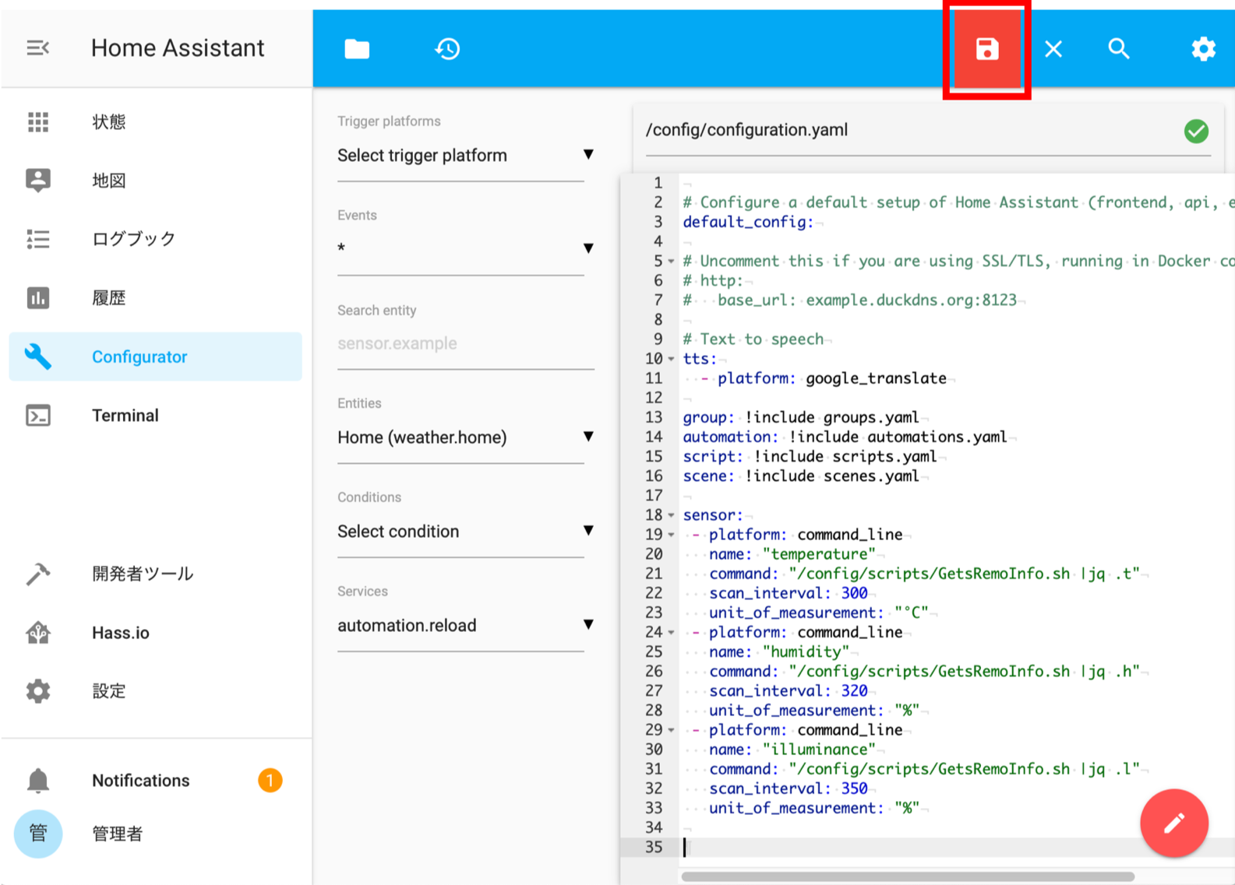The image size is (1235, 885).
Task: Fold the illuminance platform at line 29
Action: tap(671, 730)
